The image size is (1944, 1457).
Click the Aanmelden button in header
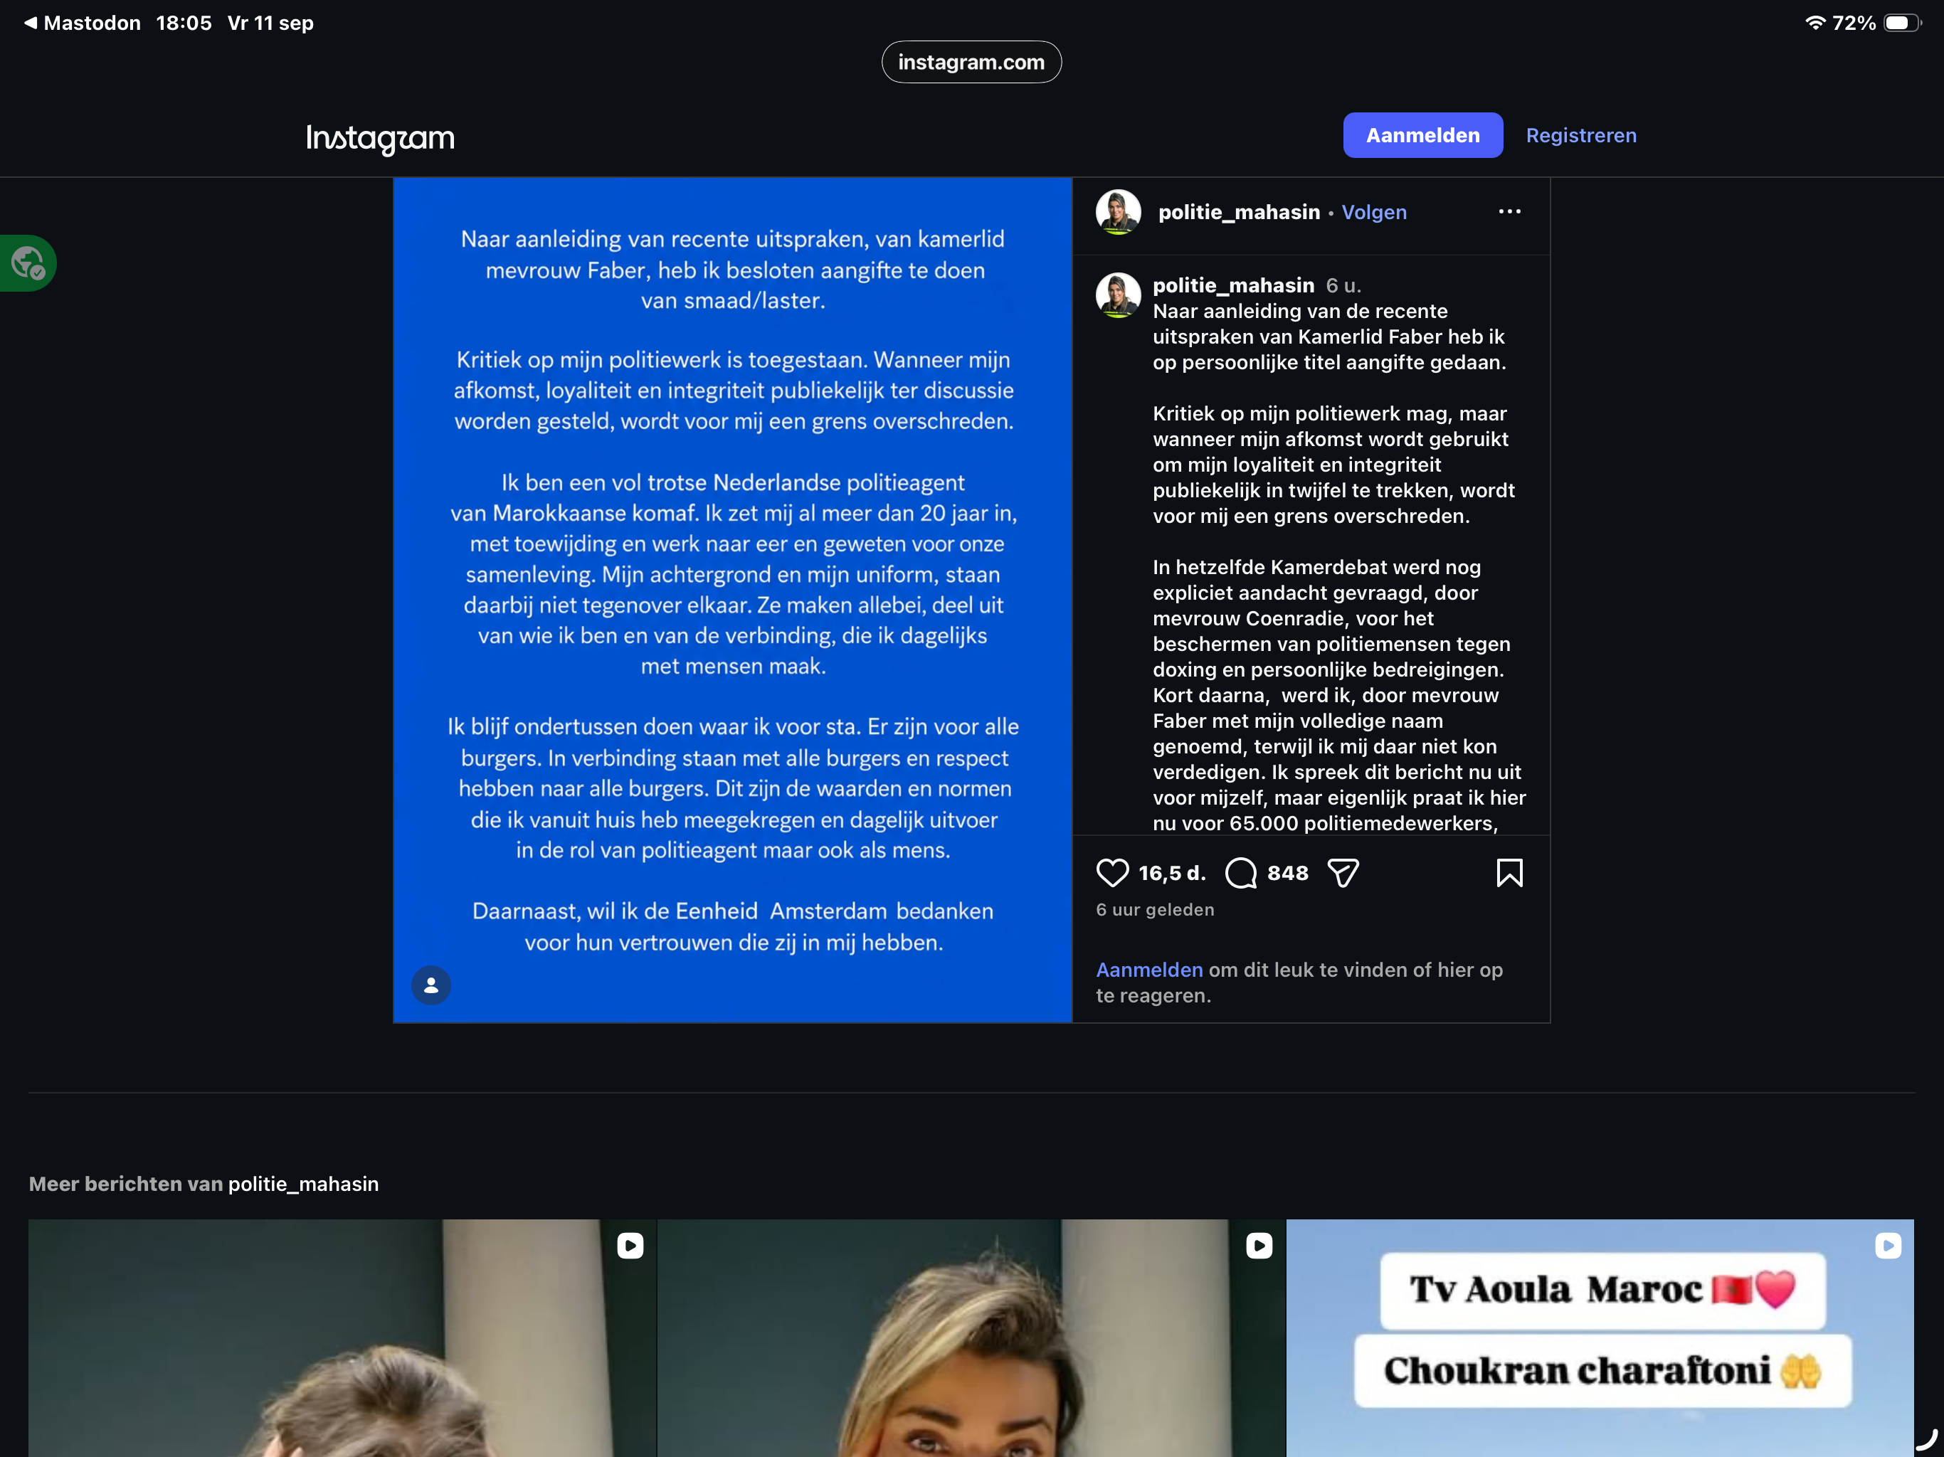(1422, 135)
